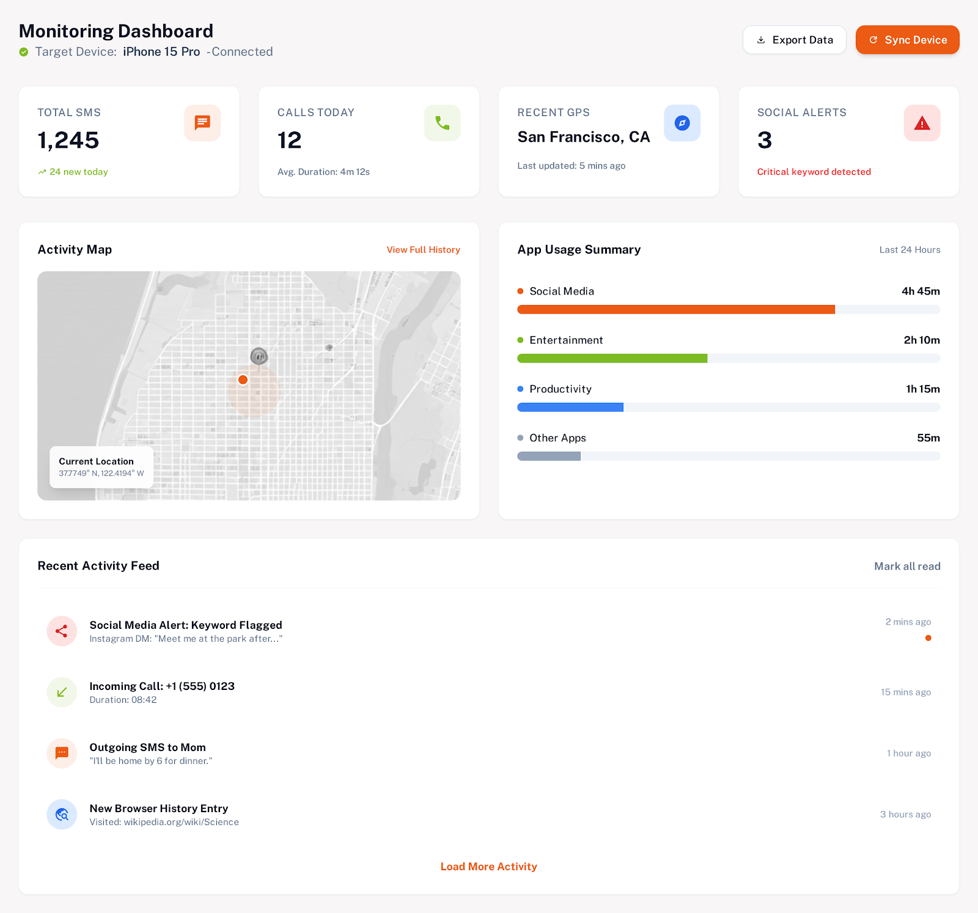Click the SMS message icon on Total SMS card
978x913 pixels.
coord(202,123)
